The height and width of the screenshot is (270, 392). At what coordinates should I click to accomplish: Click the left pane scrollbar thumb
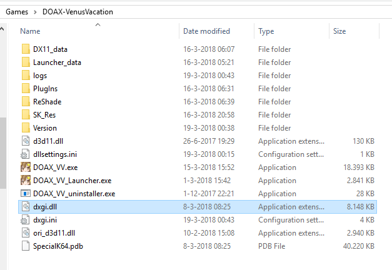coord(3,153)
